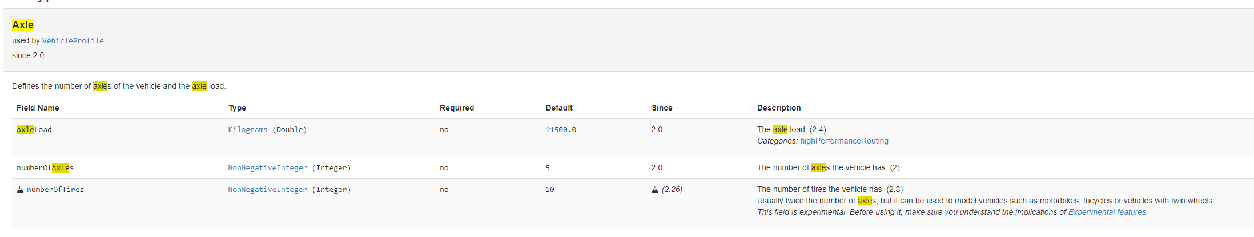1254x237 pixels.
Task: Click NonNegativeInteger link in numberOfTires row
Action: tap(267, 190)
